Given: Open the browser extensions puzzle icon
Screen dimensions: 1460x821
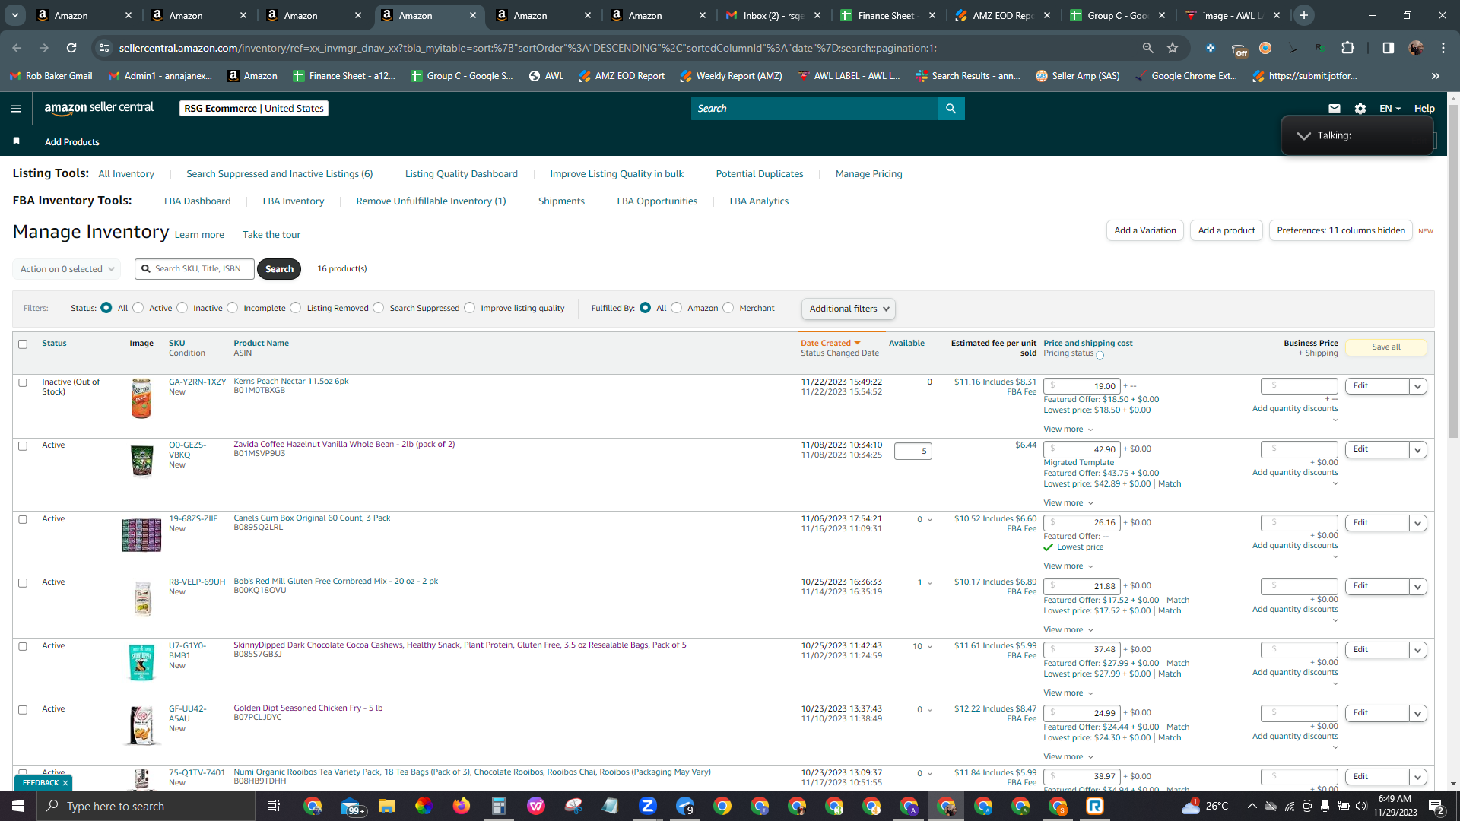Looking at the screenshot, I should coord(1347,48).
